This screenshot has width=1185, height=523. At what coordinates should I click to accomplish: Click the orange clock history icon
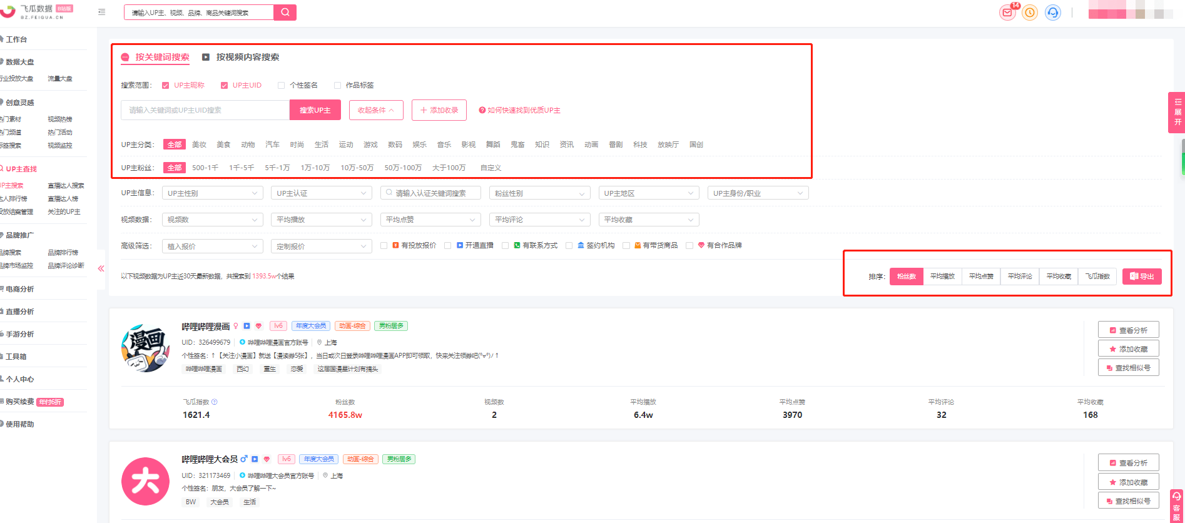[x=1030, y=13]
